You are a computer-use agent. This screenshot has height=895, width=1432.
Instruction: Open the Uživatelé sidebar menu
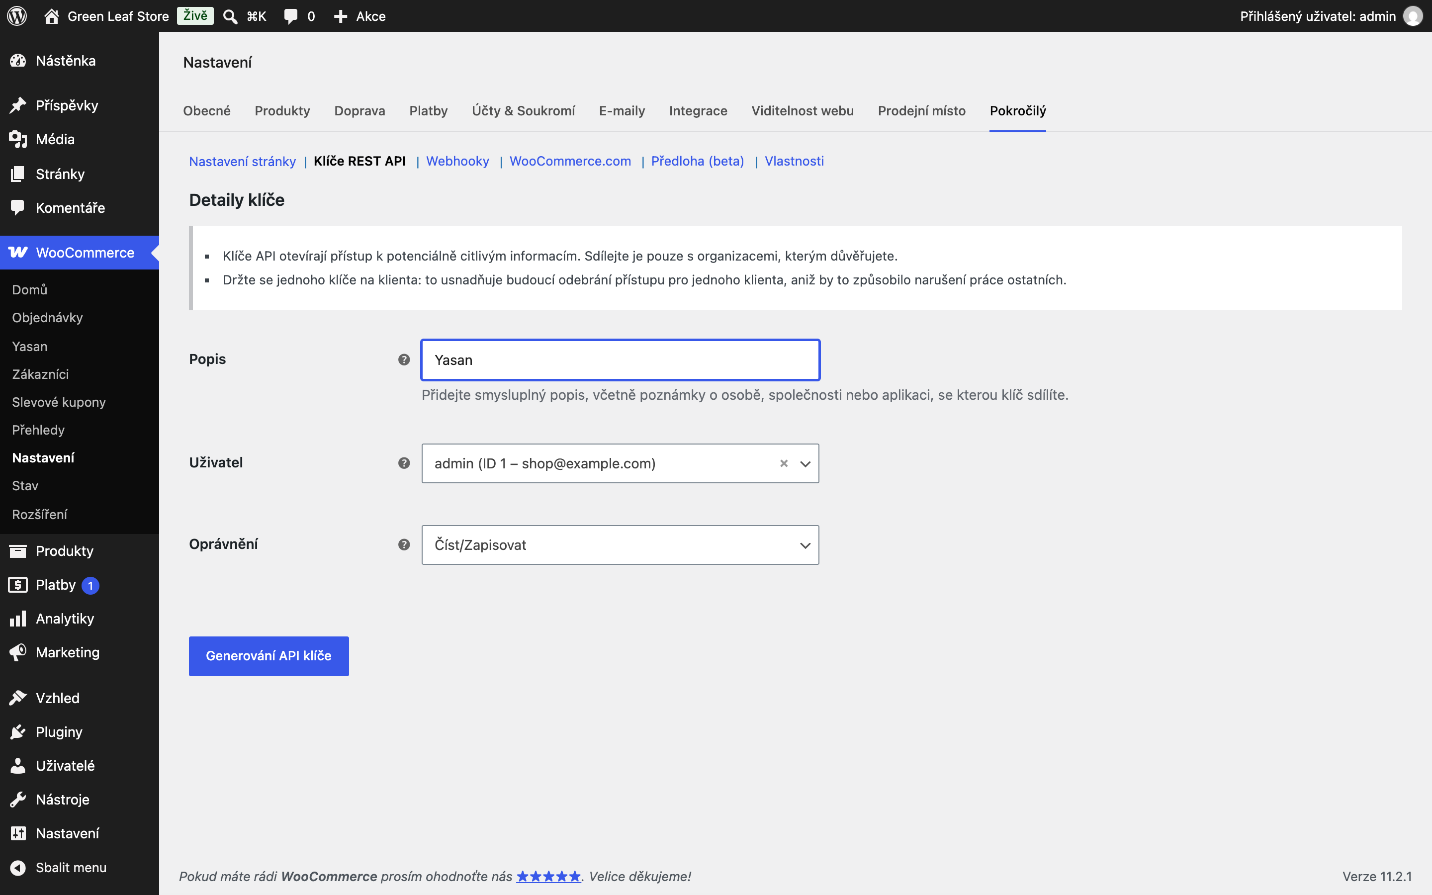tap(79, 765)
